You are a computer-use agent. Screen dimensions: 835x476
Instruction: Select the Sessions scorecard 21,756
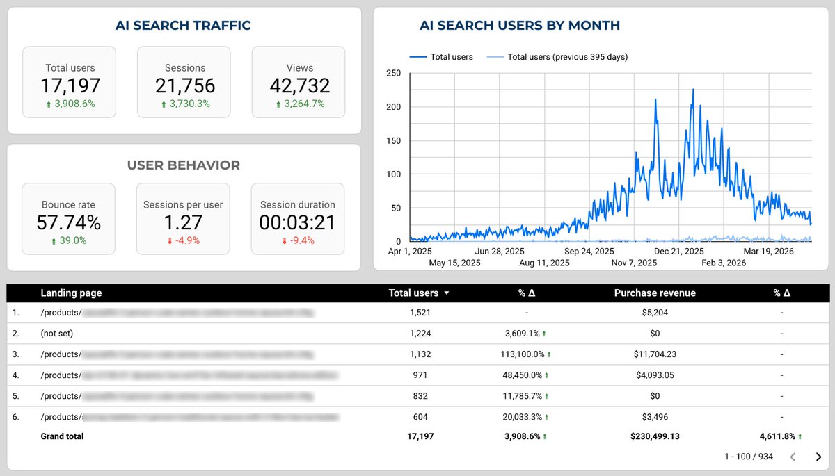tap(185, 81)
